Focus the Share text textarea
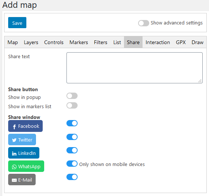Viewport: 209px width, 196px height. [134, 68]
